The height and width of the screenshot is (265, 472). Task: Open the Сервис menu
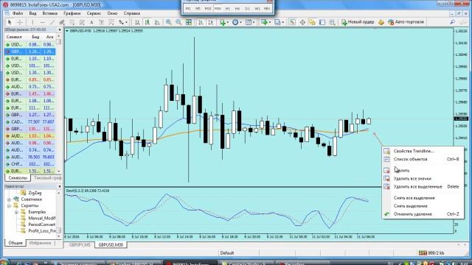point(94,13)
